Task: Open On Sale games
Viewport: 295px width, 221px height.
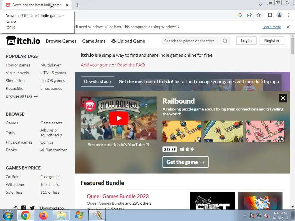Action: 13,177
